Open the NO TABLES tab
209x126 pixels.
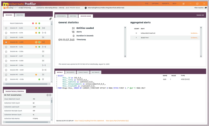(x=96, y=72)
